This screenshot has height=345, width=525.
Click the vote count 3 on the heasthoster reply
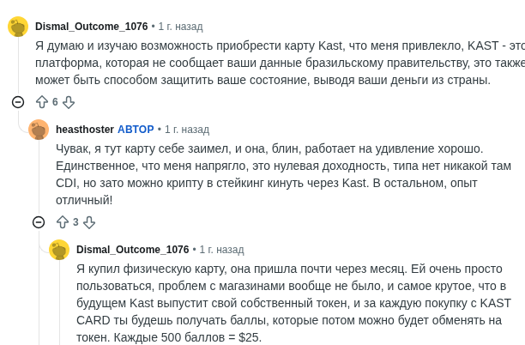[x=75, y=222]
